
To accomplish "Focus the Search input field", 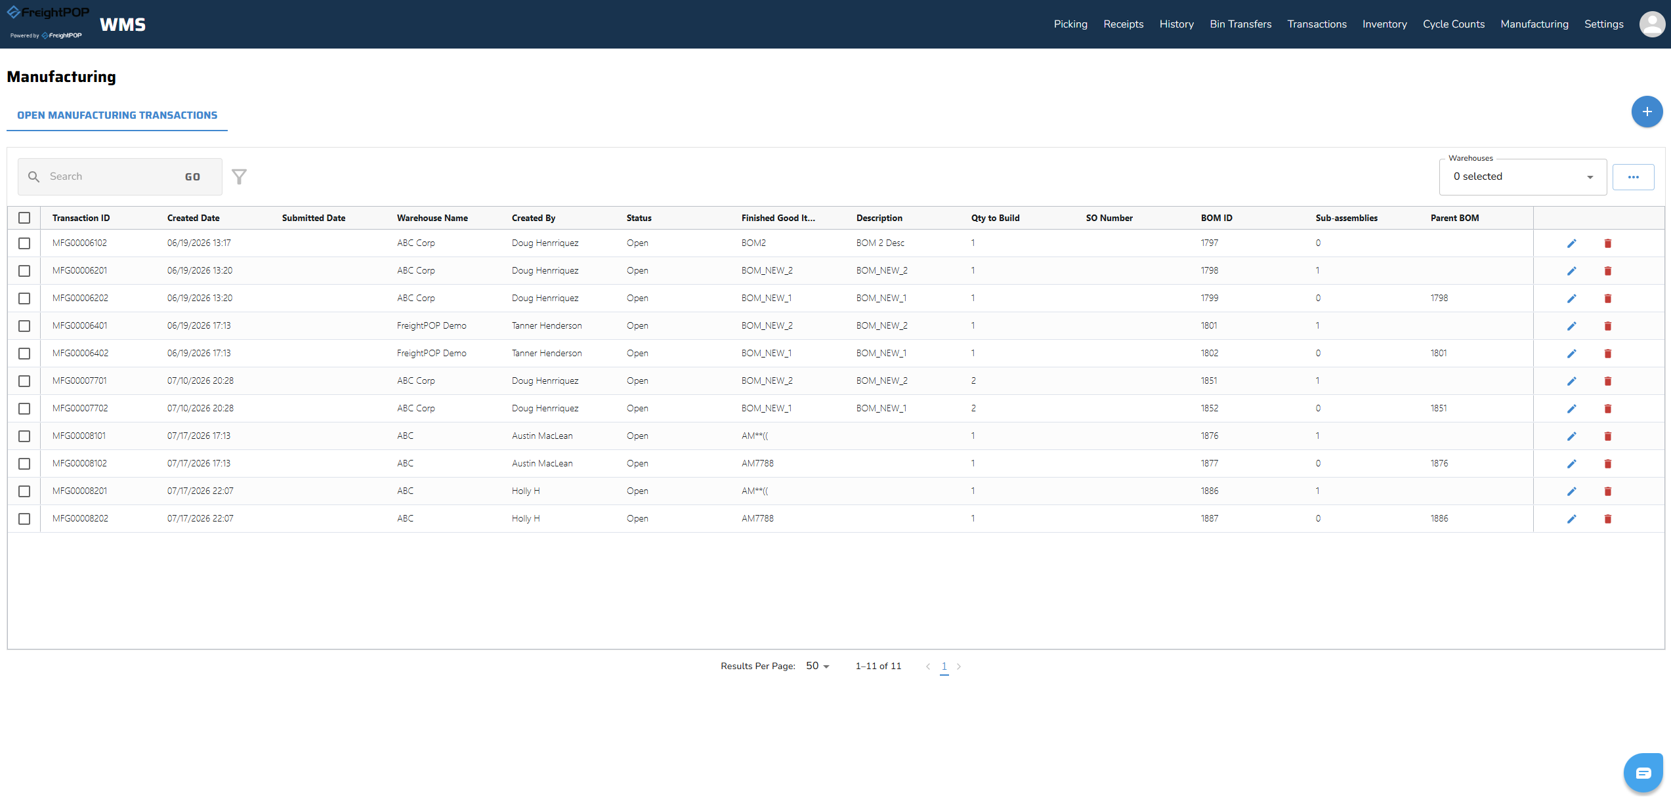I will click(x=112, y=177).
